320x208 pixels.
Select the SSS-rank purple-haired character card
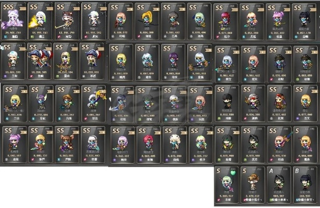click(14, 21)
